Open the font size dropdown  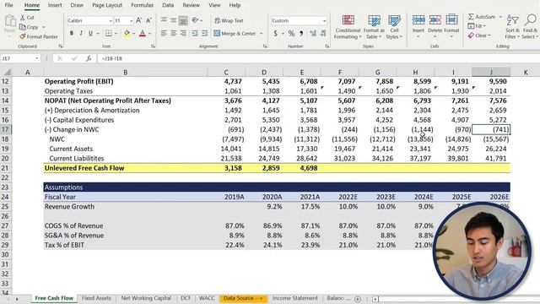131,21
